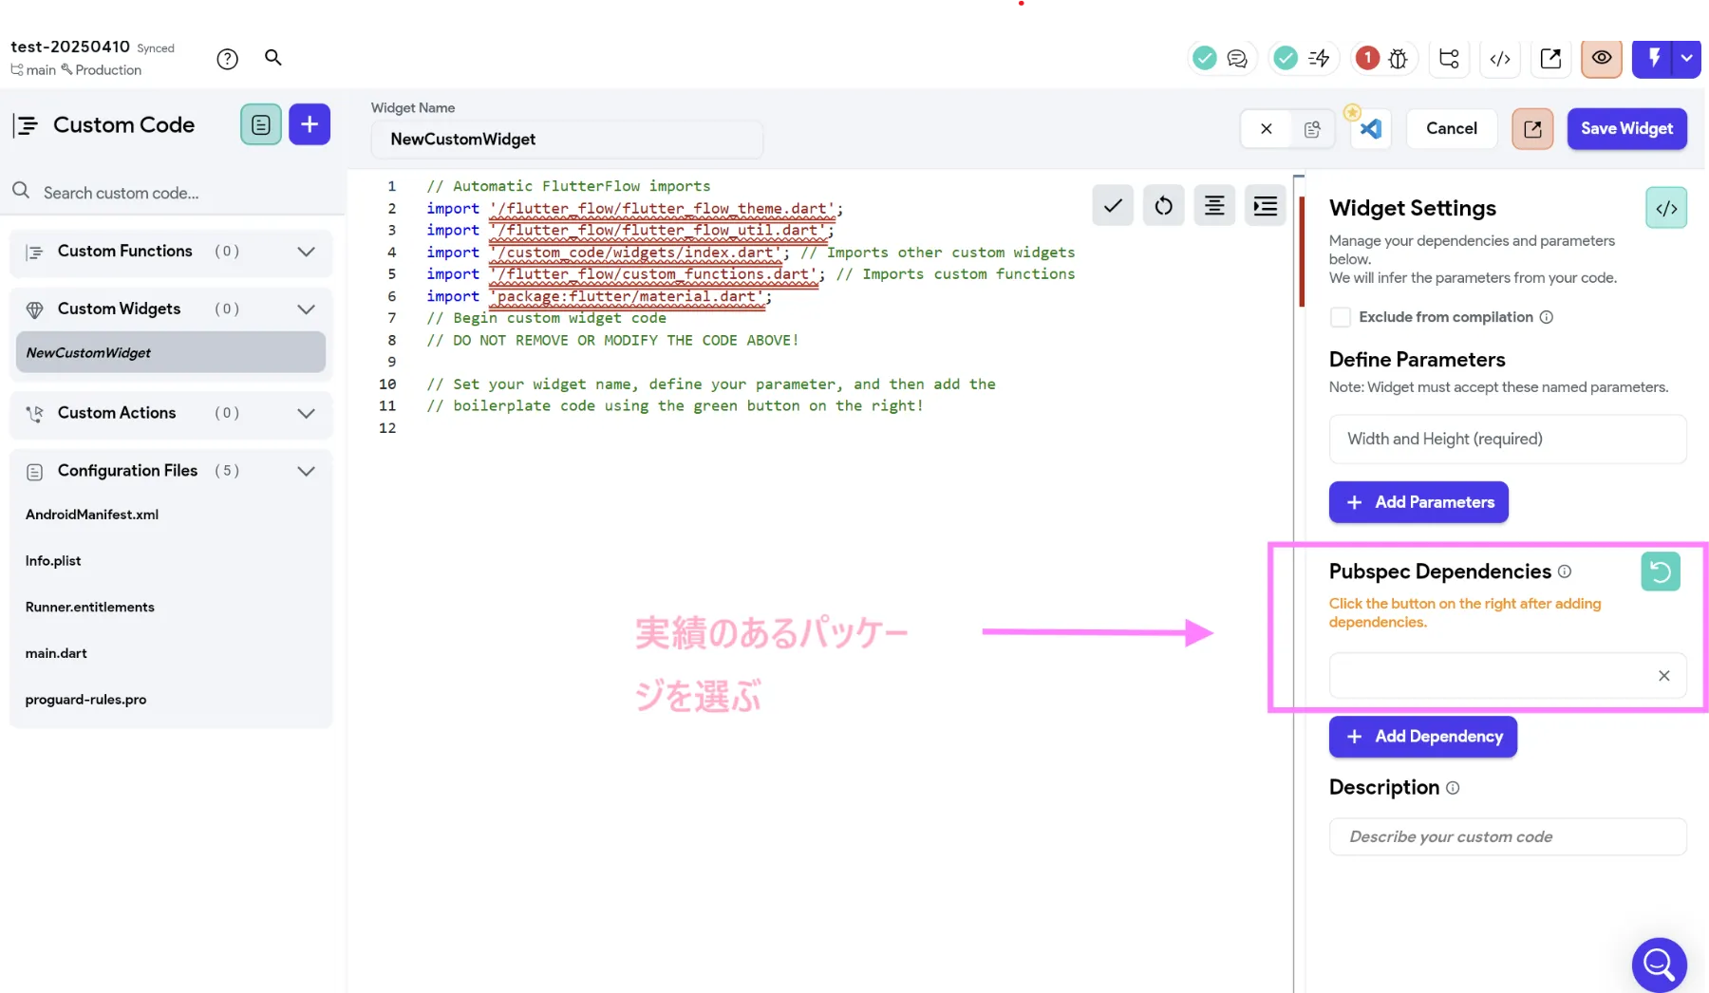Click the Custom Code panel title
Image resolution: width=1709 pixels, height=993 pixels.
[x=123, y=125]
